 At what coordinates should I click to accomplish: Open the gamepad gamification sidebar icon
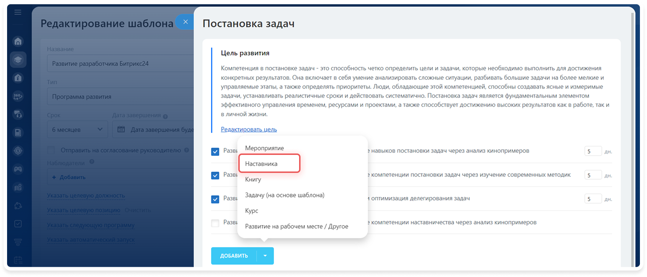coord(18,169)
